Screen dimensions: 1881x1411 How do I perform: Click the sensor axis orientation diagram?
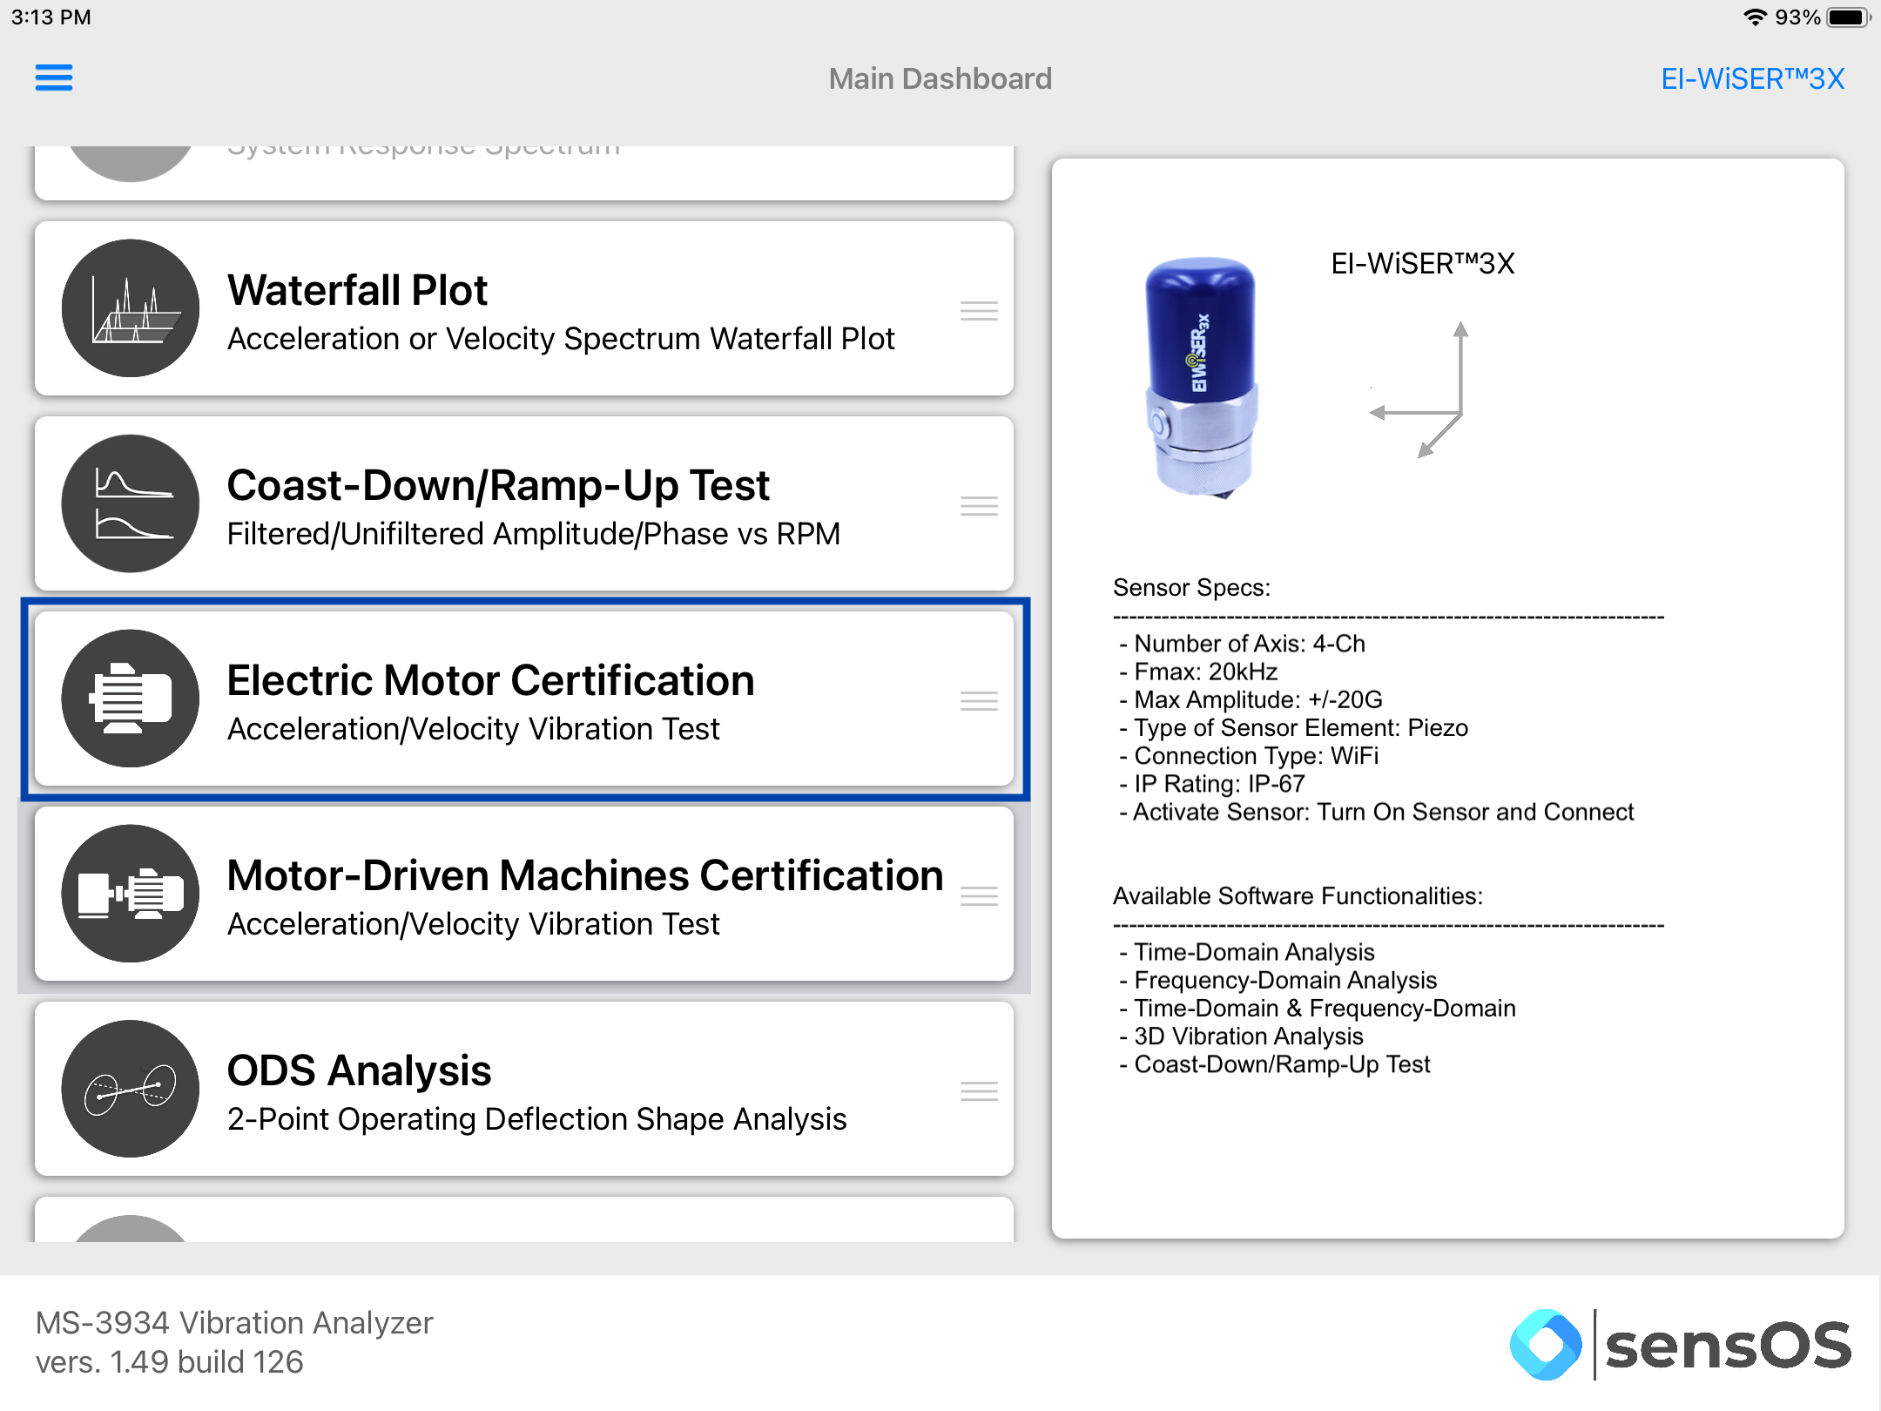coord(1419,390)
